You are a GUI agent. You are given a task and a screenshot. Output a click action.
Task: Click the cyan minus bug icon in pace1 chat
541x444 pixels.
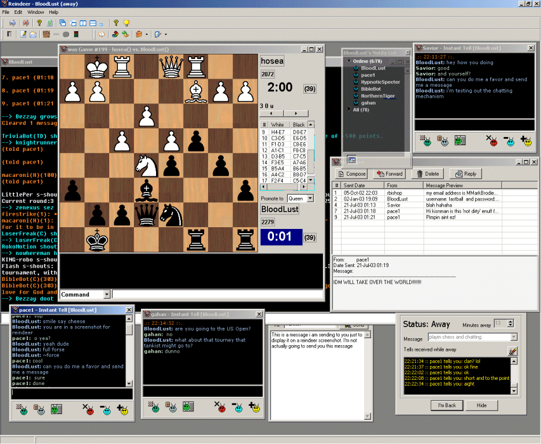(x=105, y=409)
